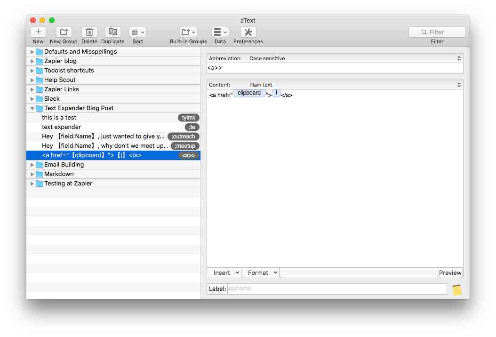Create a new snippet with the New icon
The height and width of the screenshot is (337, 496).
(38, 32)
